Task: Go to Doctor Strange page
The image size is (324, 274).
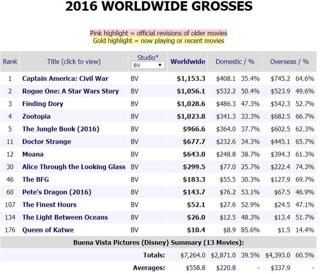Action: coord(47,142)
